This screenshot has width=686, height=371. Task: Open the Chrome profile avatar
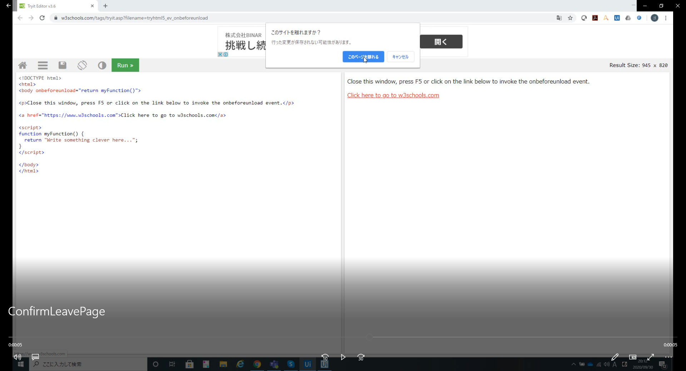(655, 18)
